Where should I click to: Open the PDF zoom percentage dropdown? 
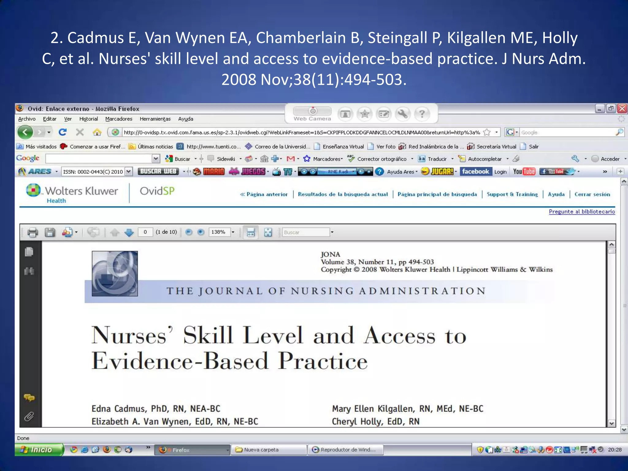[233, 232]
